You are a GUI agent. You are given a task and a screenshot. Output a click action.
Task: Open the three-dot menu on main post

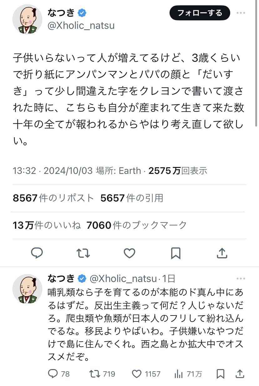tap(241, 13)
